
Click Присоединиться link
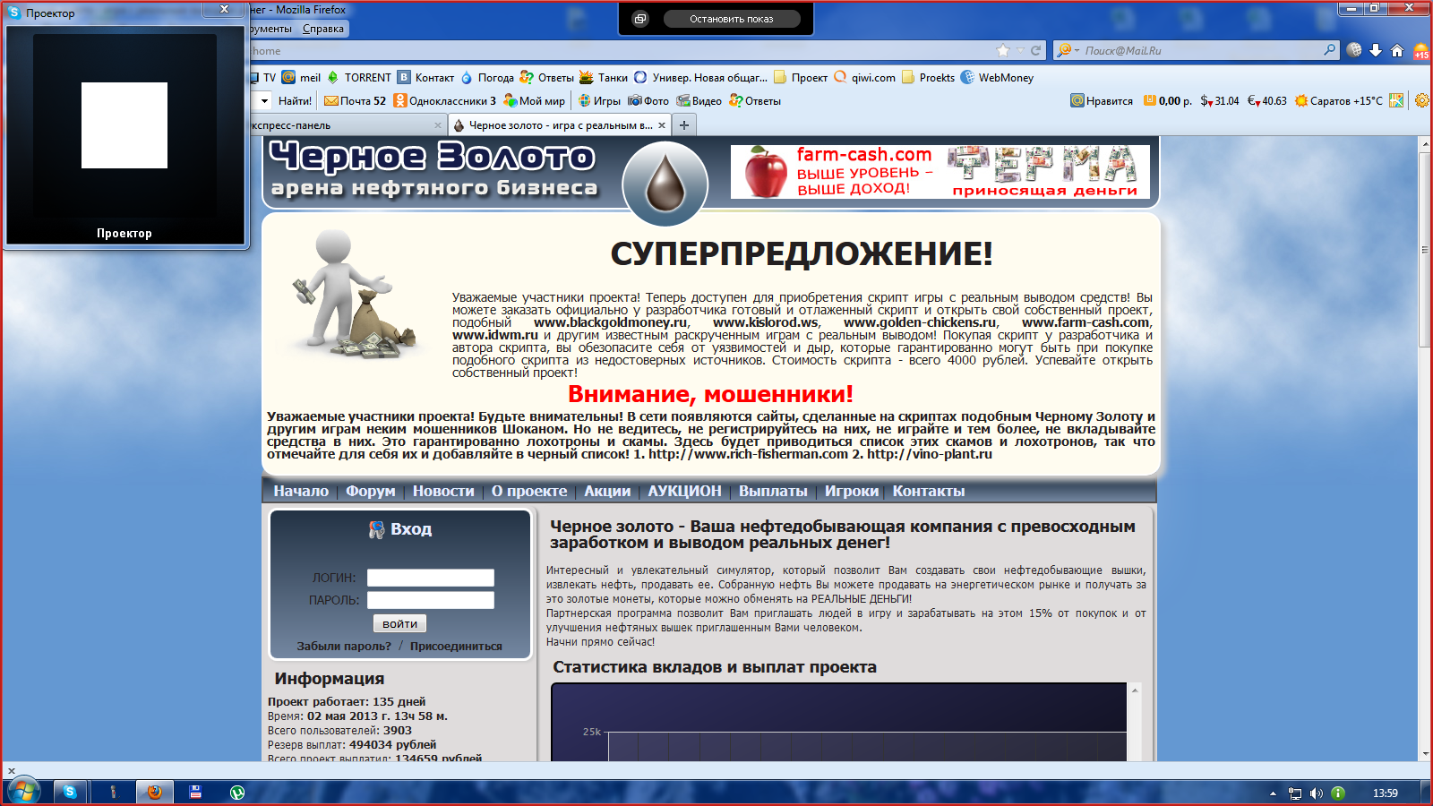point(456,646)
